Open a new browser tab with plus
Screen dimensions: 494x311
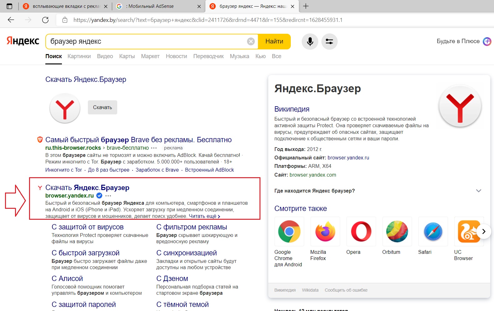[306, 6]
